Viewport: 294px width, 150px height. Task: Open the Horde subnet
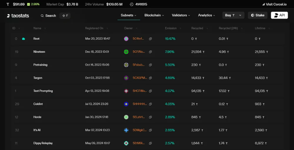point(37,117)
